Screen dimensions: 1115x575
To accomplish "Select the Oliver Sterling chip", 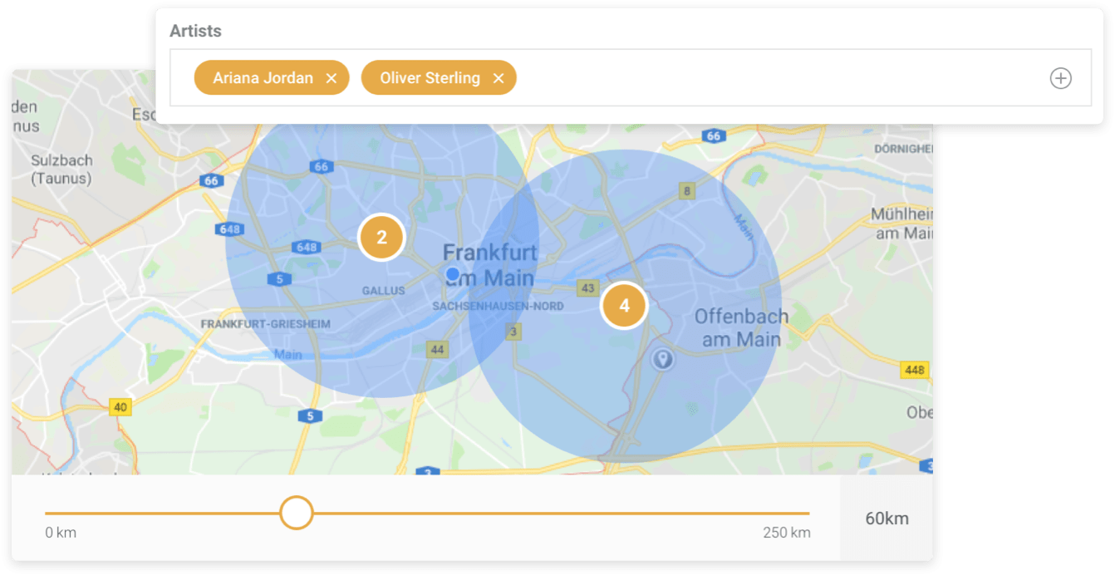I will [439, 78].
